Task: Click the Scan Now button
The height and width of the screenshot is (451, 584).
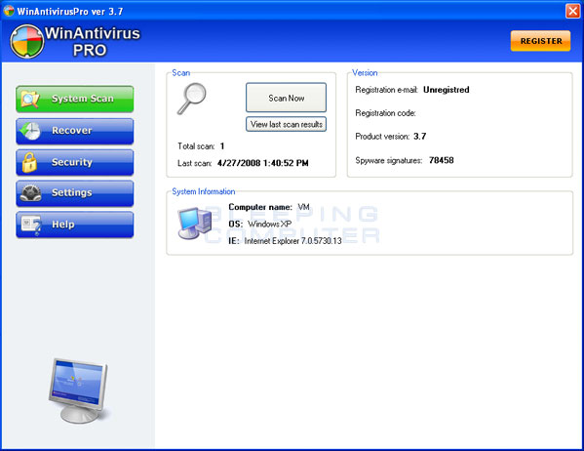Action: tap(286, 98)
